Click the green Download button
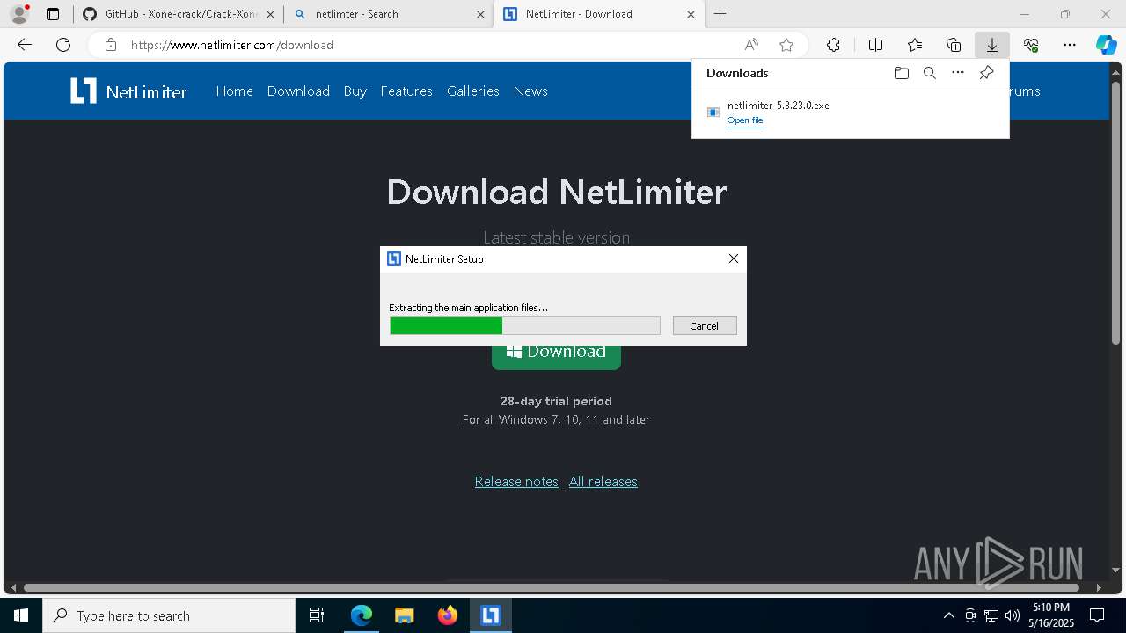Viewport: 1126px width, 633px height. tap(556, 355)
